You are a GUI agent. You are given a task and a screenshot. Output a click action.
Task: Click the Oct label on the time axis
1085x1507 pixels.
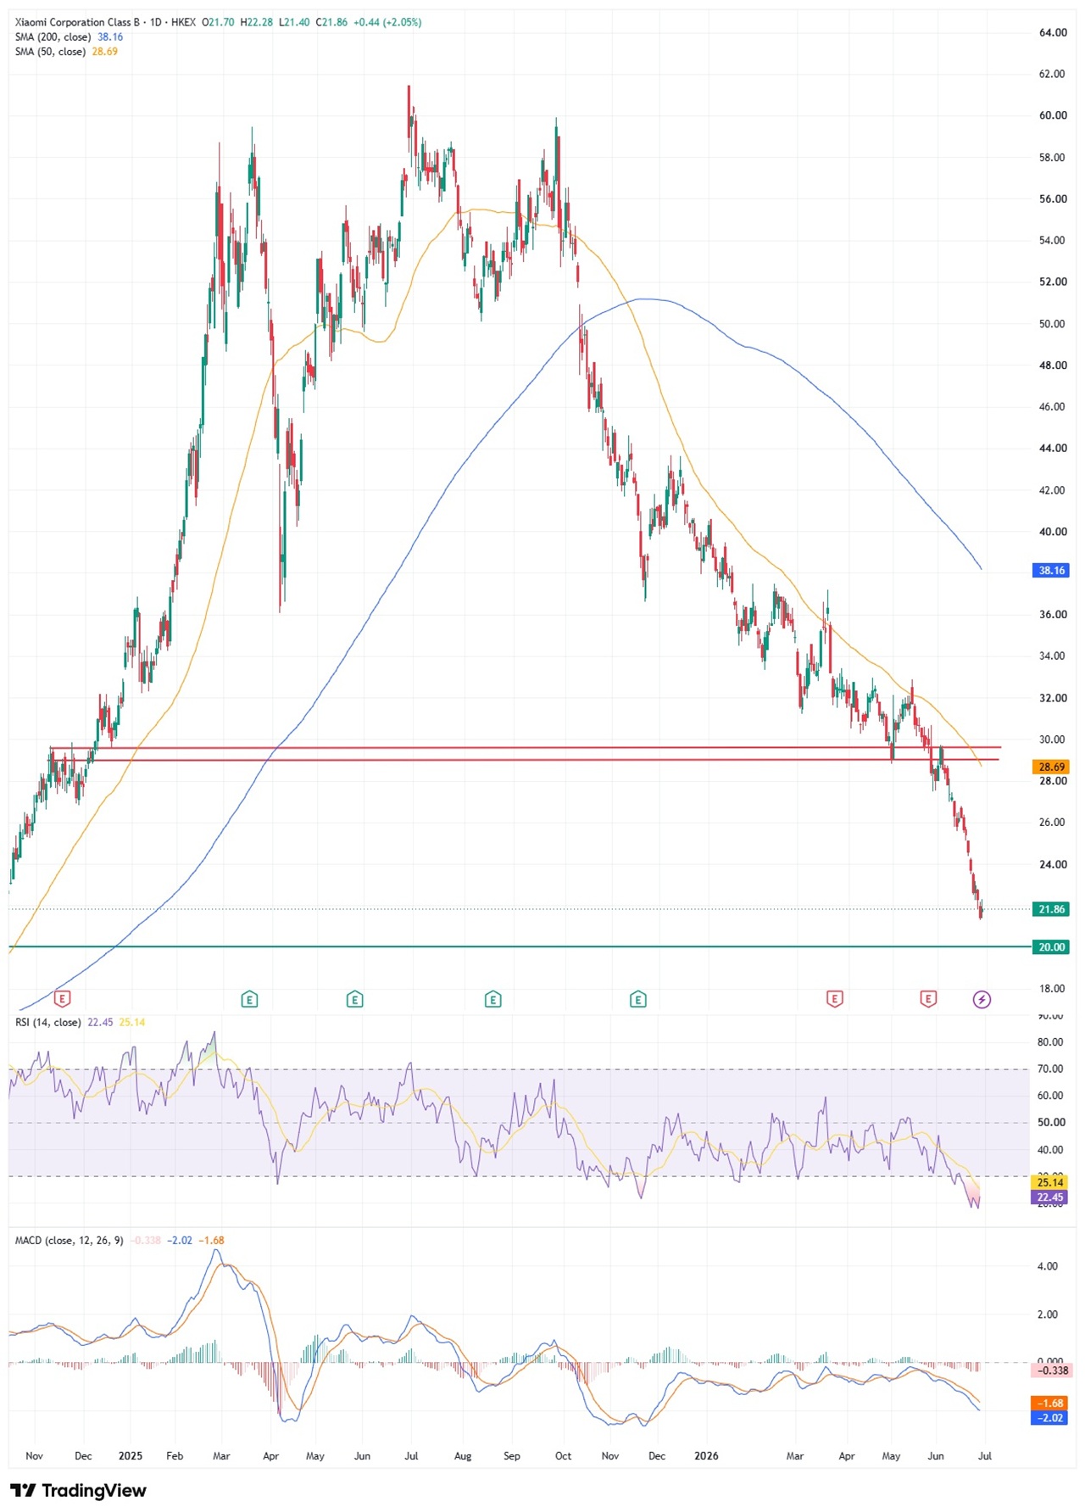pyautogui.click(x=563, y=1456)
